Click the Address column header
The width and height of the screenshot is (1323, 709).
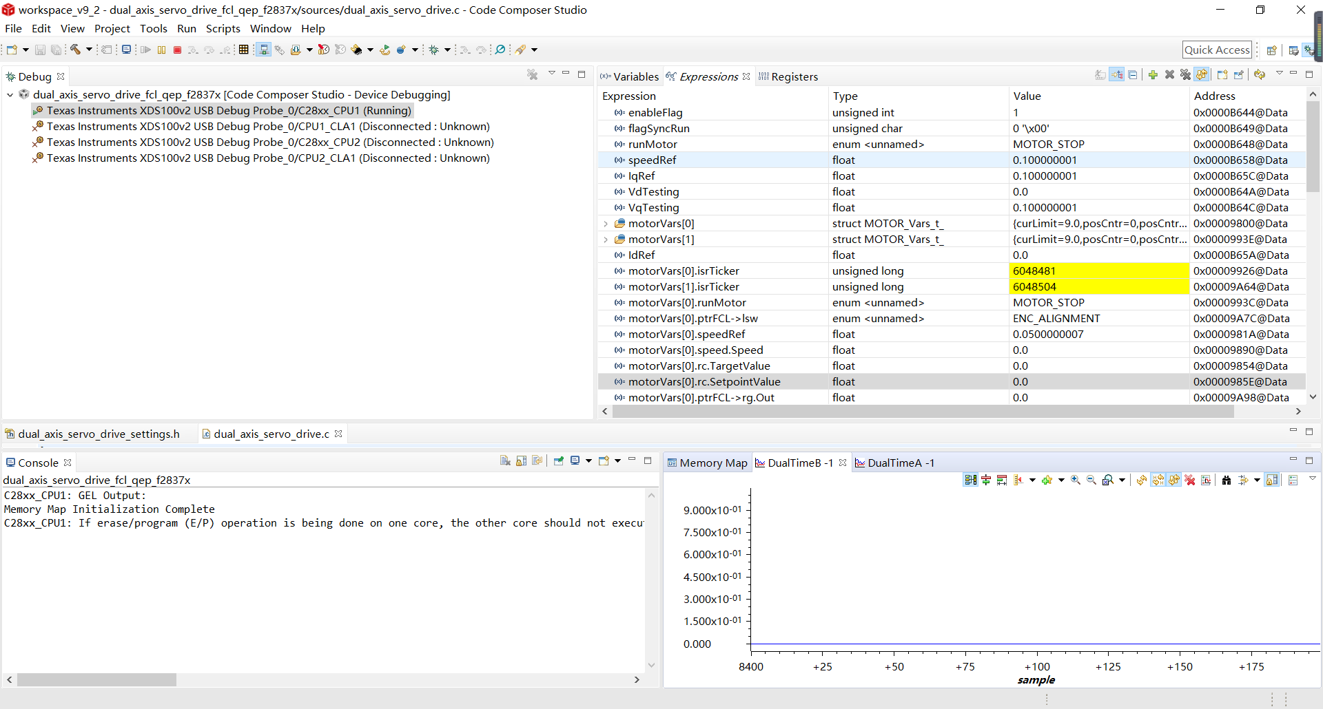pyautogui.click(x=1247, y=96)
